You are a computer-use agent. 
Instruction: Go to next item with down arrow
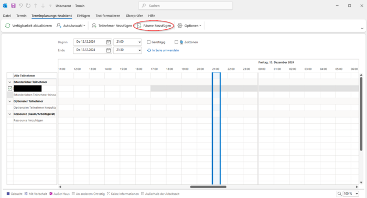[x=43, y=6]
